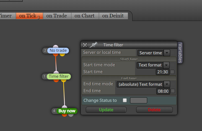202x131 pixels.
Task: Select the No trade block
Action: (58, 50)
